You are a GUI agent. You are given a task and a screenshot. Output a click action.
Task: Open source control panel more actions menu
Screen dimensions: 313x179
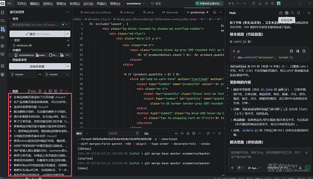68,12
